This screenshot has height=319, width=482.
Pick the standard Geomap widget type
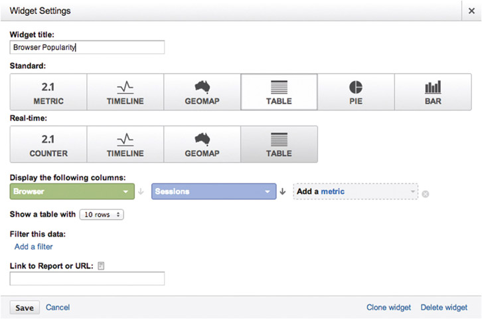pos(202,92)
